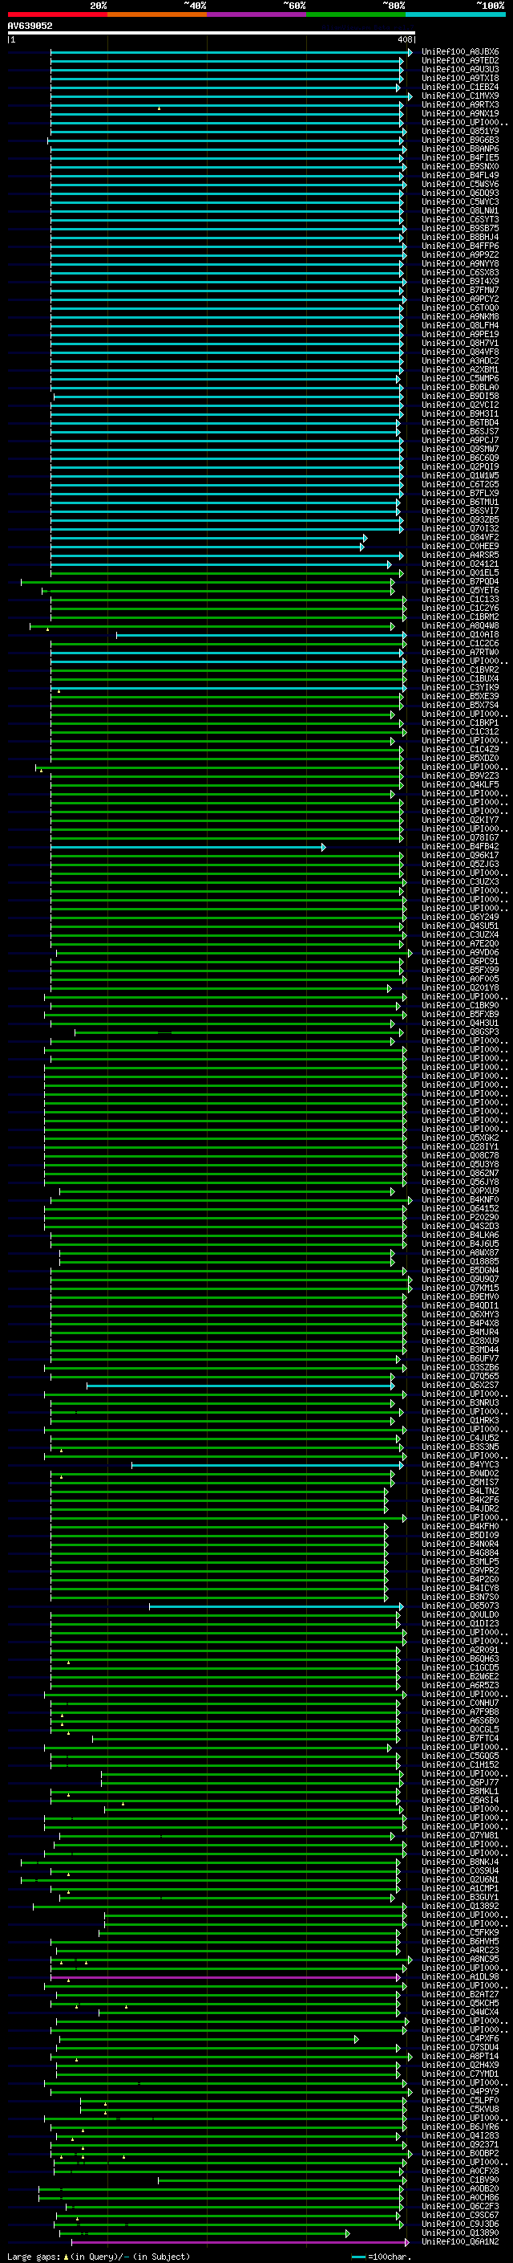Open hit UniRef100_A9TED2
Viewport: 513px width, 2263px height.
click(x=459, y=61)
